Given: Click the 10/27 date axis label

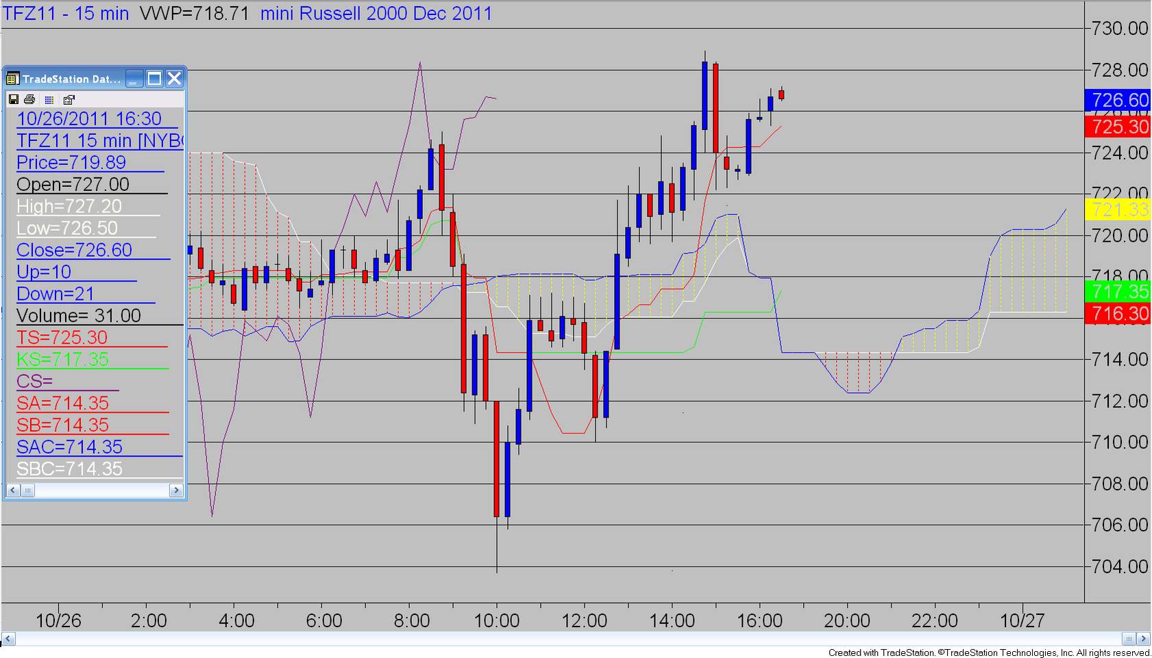Looking at the screenshot, I should tap(1022, 621).
